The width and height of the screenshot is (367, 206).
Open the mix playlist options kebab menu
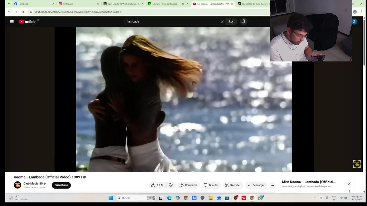coord(349,191)
